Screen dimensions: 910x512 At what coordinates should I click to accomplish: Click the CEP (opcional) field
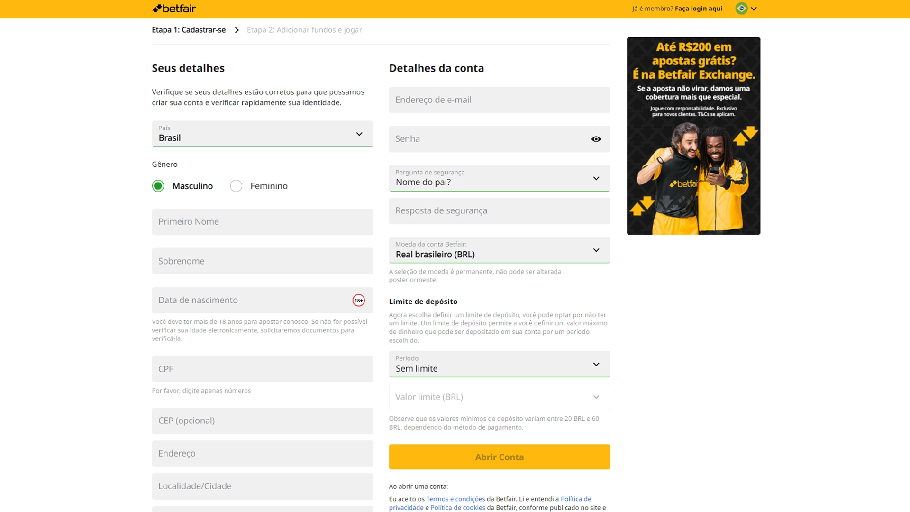(262, 421)
